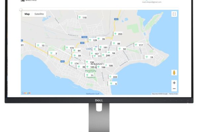Viewport: 198px width, 132px height.
Task: Zoom in with the plus button
Action: 174,82
